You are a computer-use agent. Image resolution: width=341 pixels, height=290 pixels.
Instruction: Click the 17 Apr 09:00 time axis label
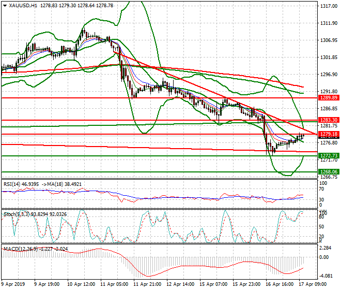[313, 284]
